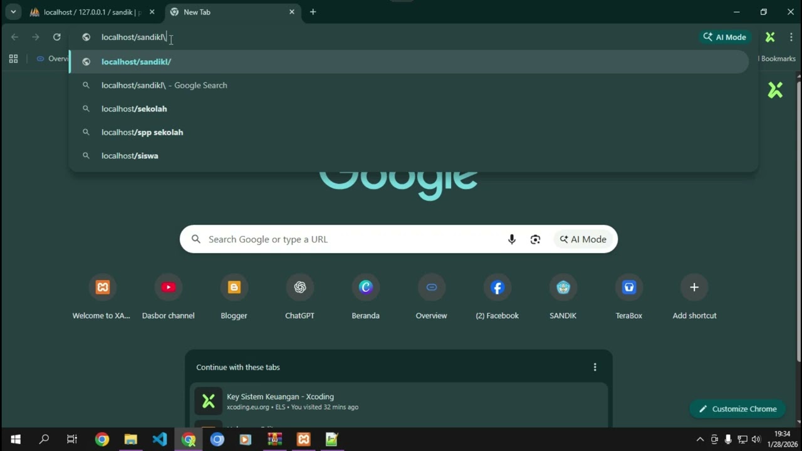Open the Chrome three-dot menu

click(x=791, y=37)
